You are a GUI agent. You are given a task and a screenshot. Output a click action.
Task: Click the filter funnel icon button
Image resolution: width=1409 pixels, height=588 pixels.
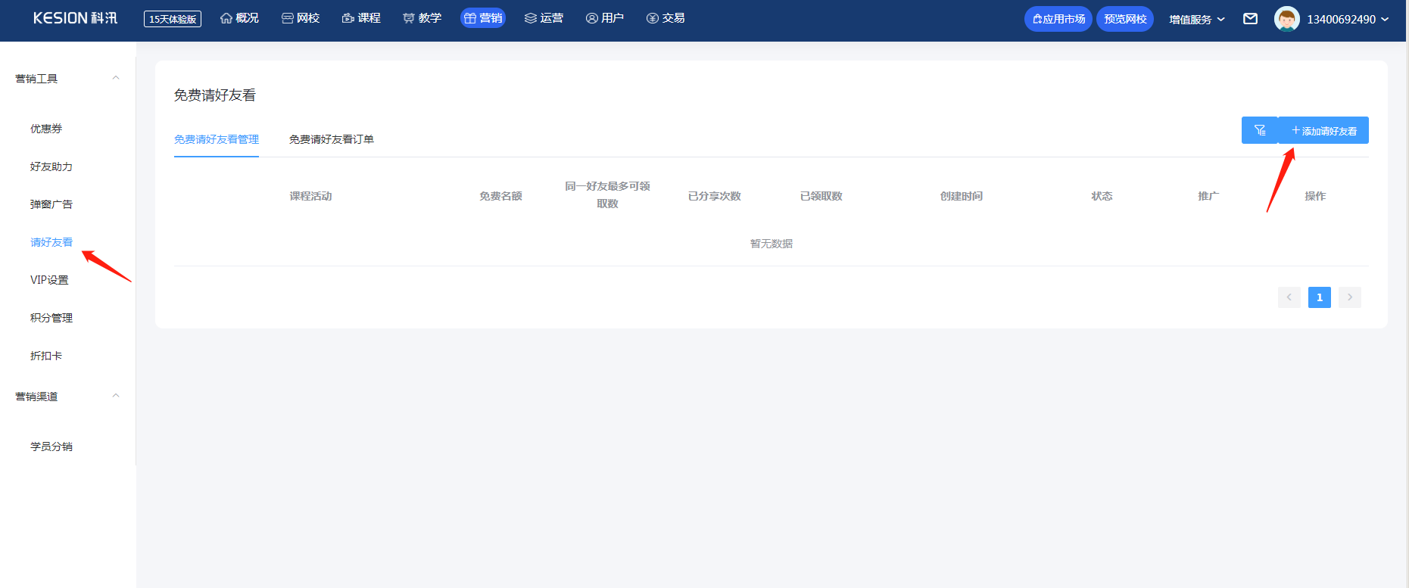click(x=1259, y=130)
